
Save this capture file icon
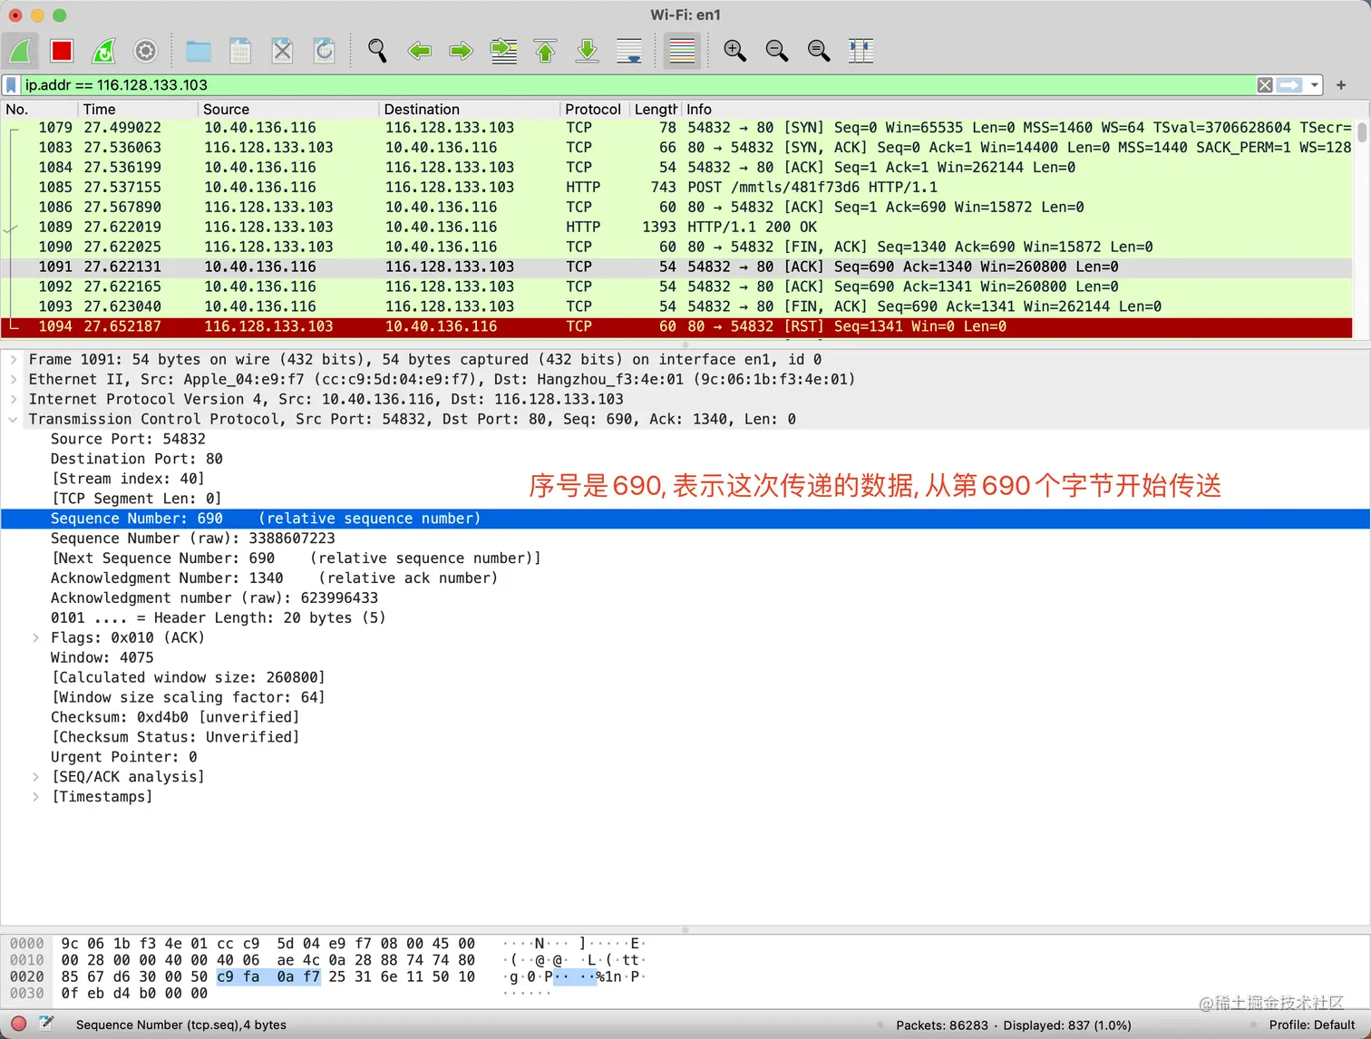click(240, 51)
